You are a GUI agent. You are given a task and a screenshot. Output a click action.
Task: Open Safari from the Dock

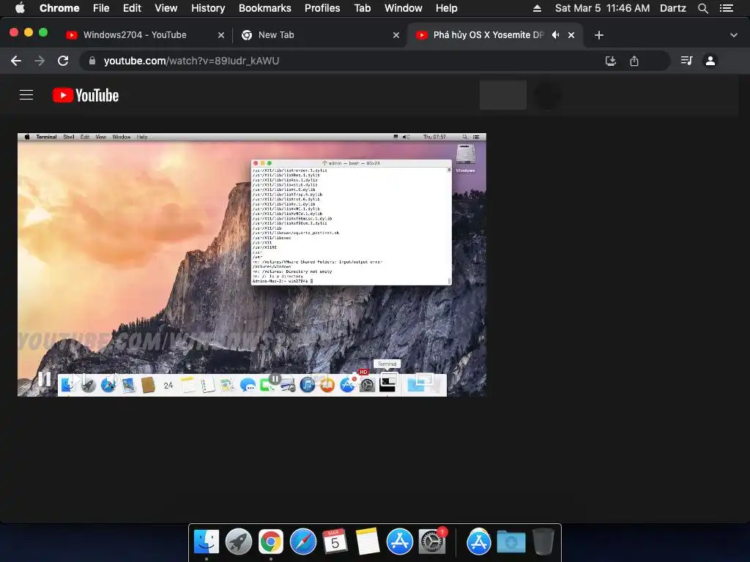302,542
